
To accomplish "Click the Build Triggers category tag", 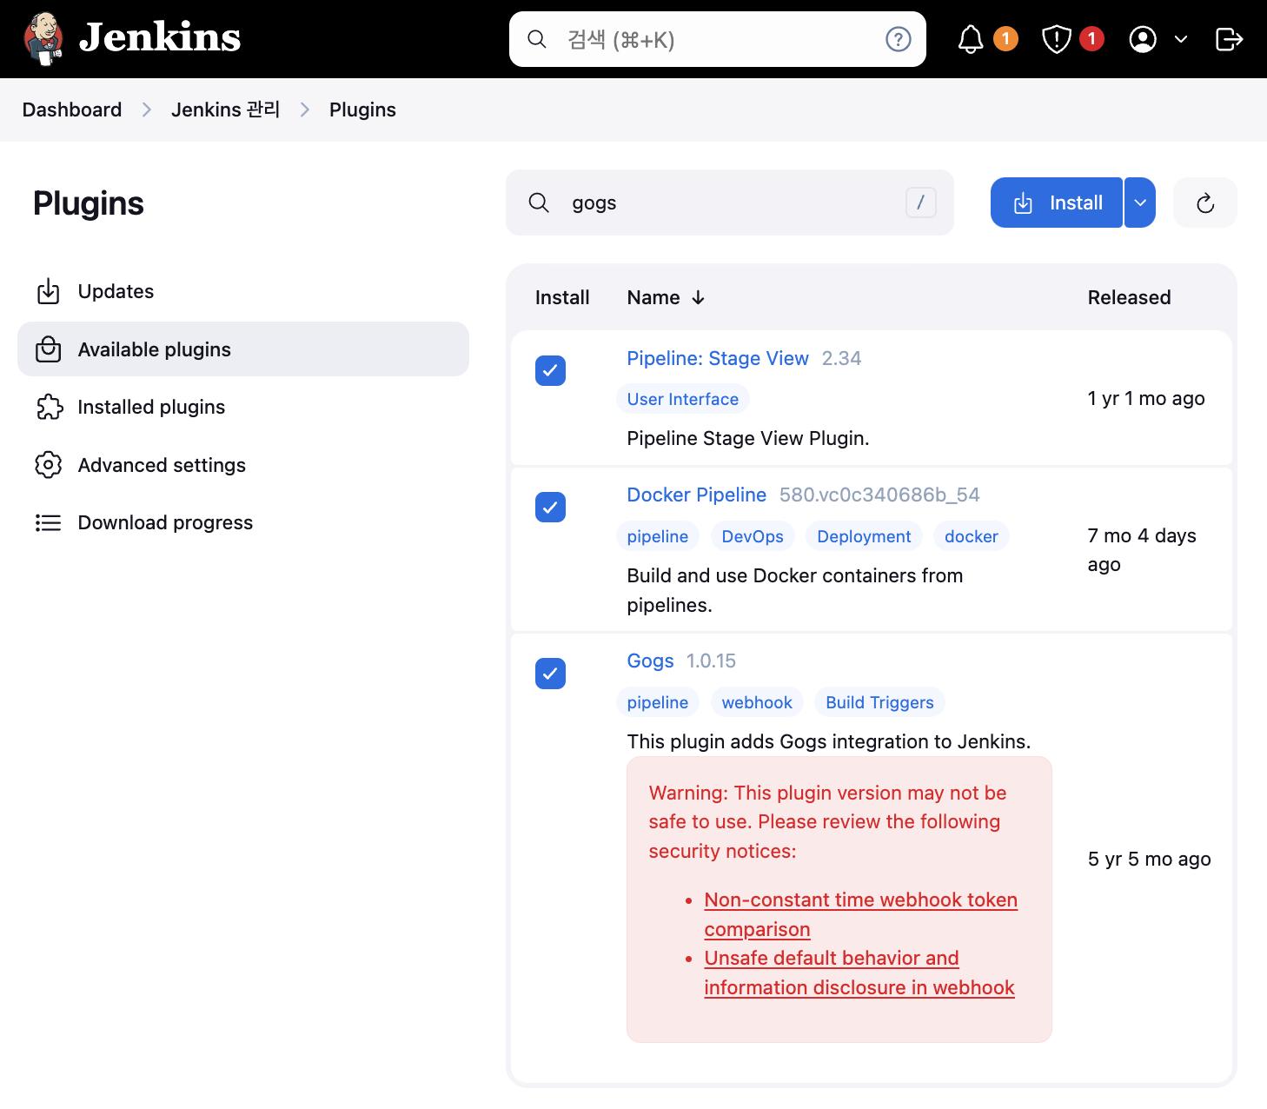I will [879, 702].
